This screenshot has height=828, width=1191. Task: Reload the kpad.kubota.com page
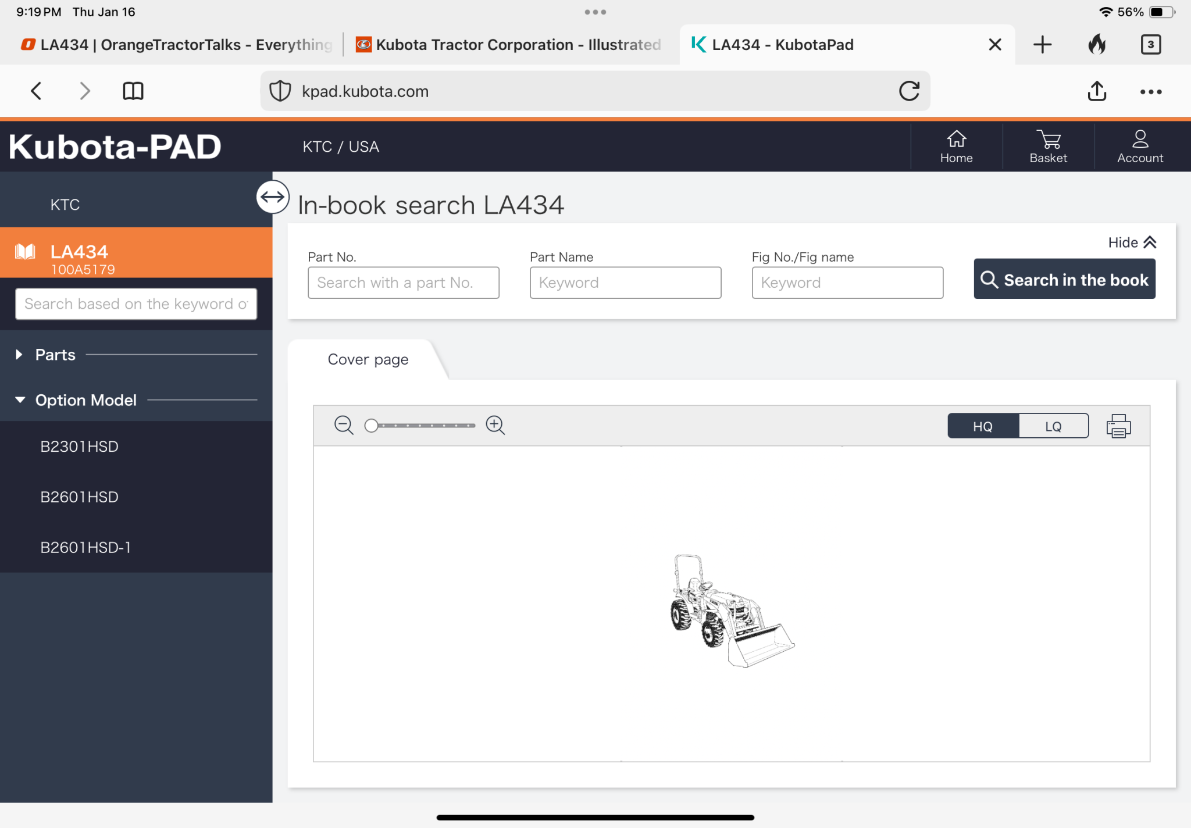909,91
